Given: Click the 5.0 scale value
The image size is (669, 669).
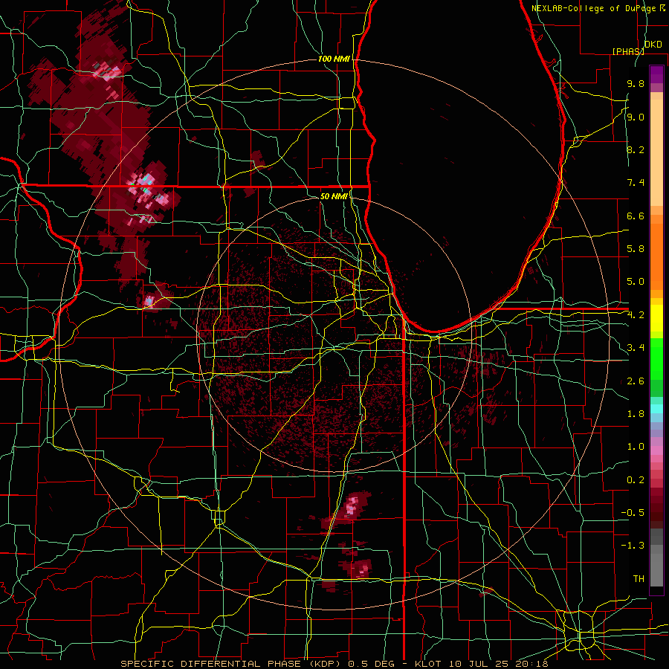Looking at the screenshot, I should (x=636, y=282).
